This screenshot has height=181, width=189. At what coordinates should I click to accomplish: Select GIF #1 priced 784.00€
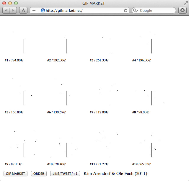24,46
